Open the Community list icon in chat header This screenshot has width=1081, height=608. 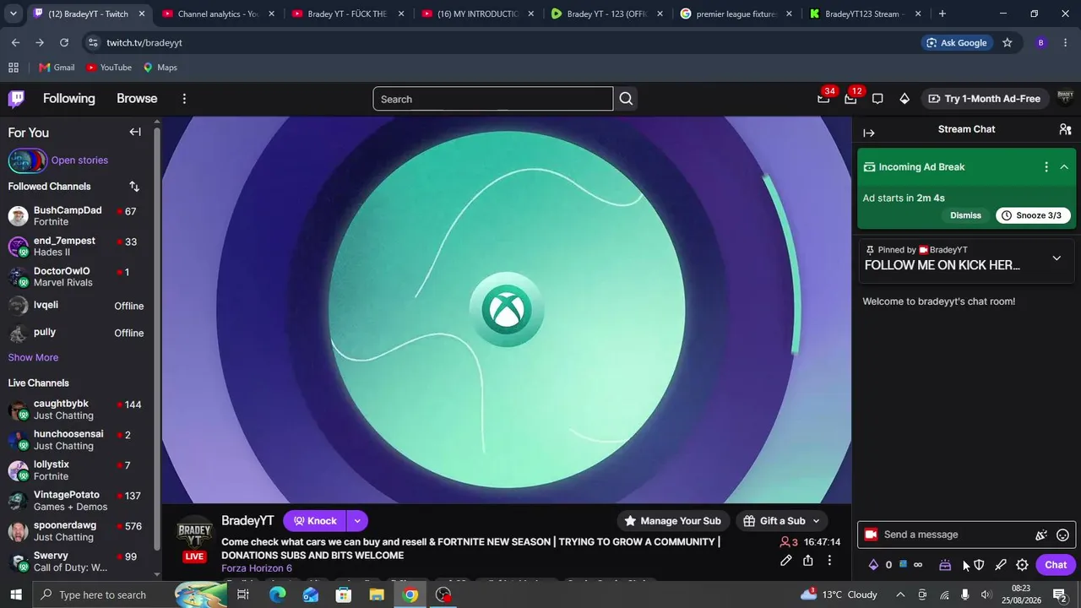pyautogui.click(x=1065, y=129)
